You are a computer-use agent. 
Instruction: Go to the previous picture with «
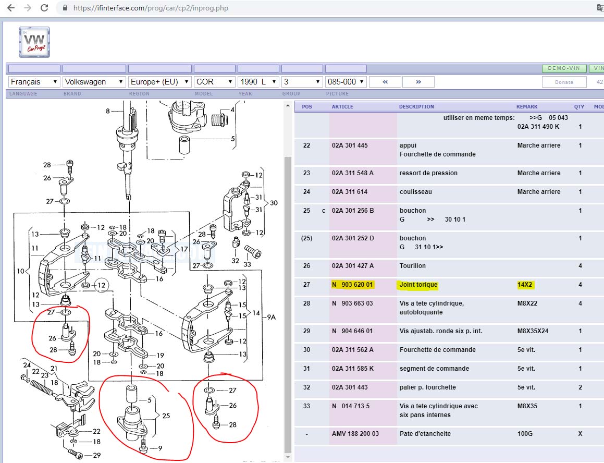(385, 82)
